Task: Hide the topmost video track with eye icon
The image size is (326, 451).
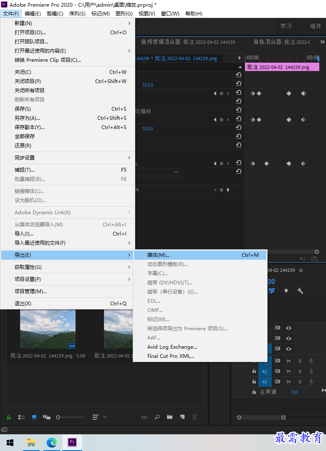Action: [288, 328]
